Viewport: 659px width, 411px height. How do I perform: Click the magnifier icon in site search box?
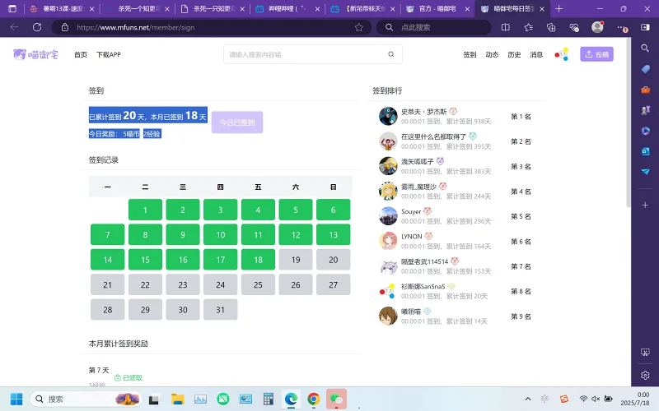point(390,54)
